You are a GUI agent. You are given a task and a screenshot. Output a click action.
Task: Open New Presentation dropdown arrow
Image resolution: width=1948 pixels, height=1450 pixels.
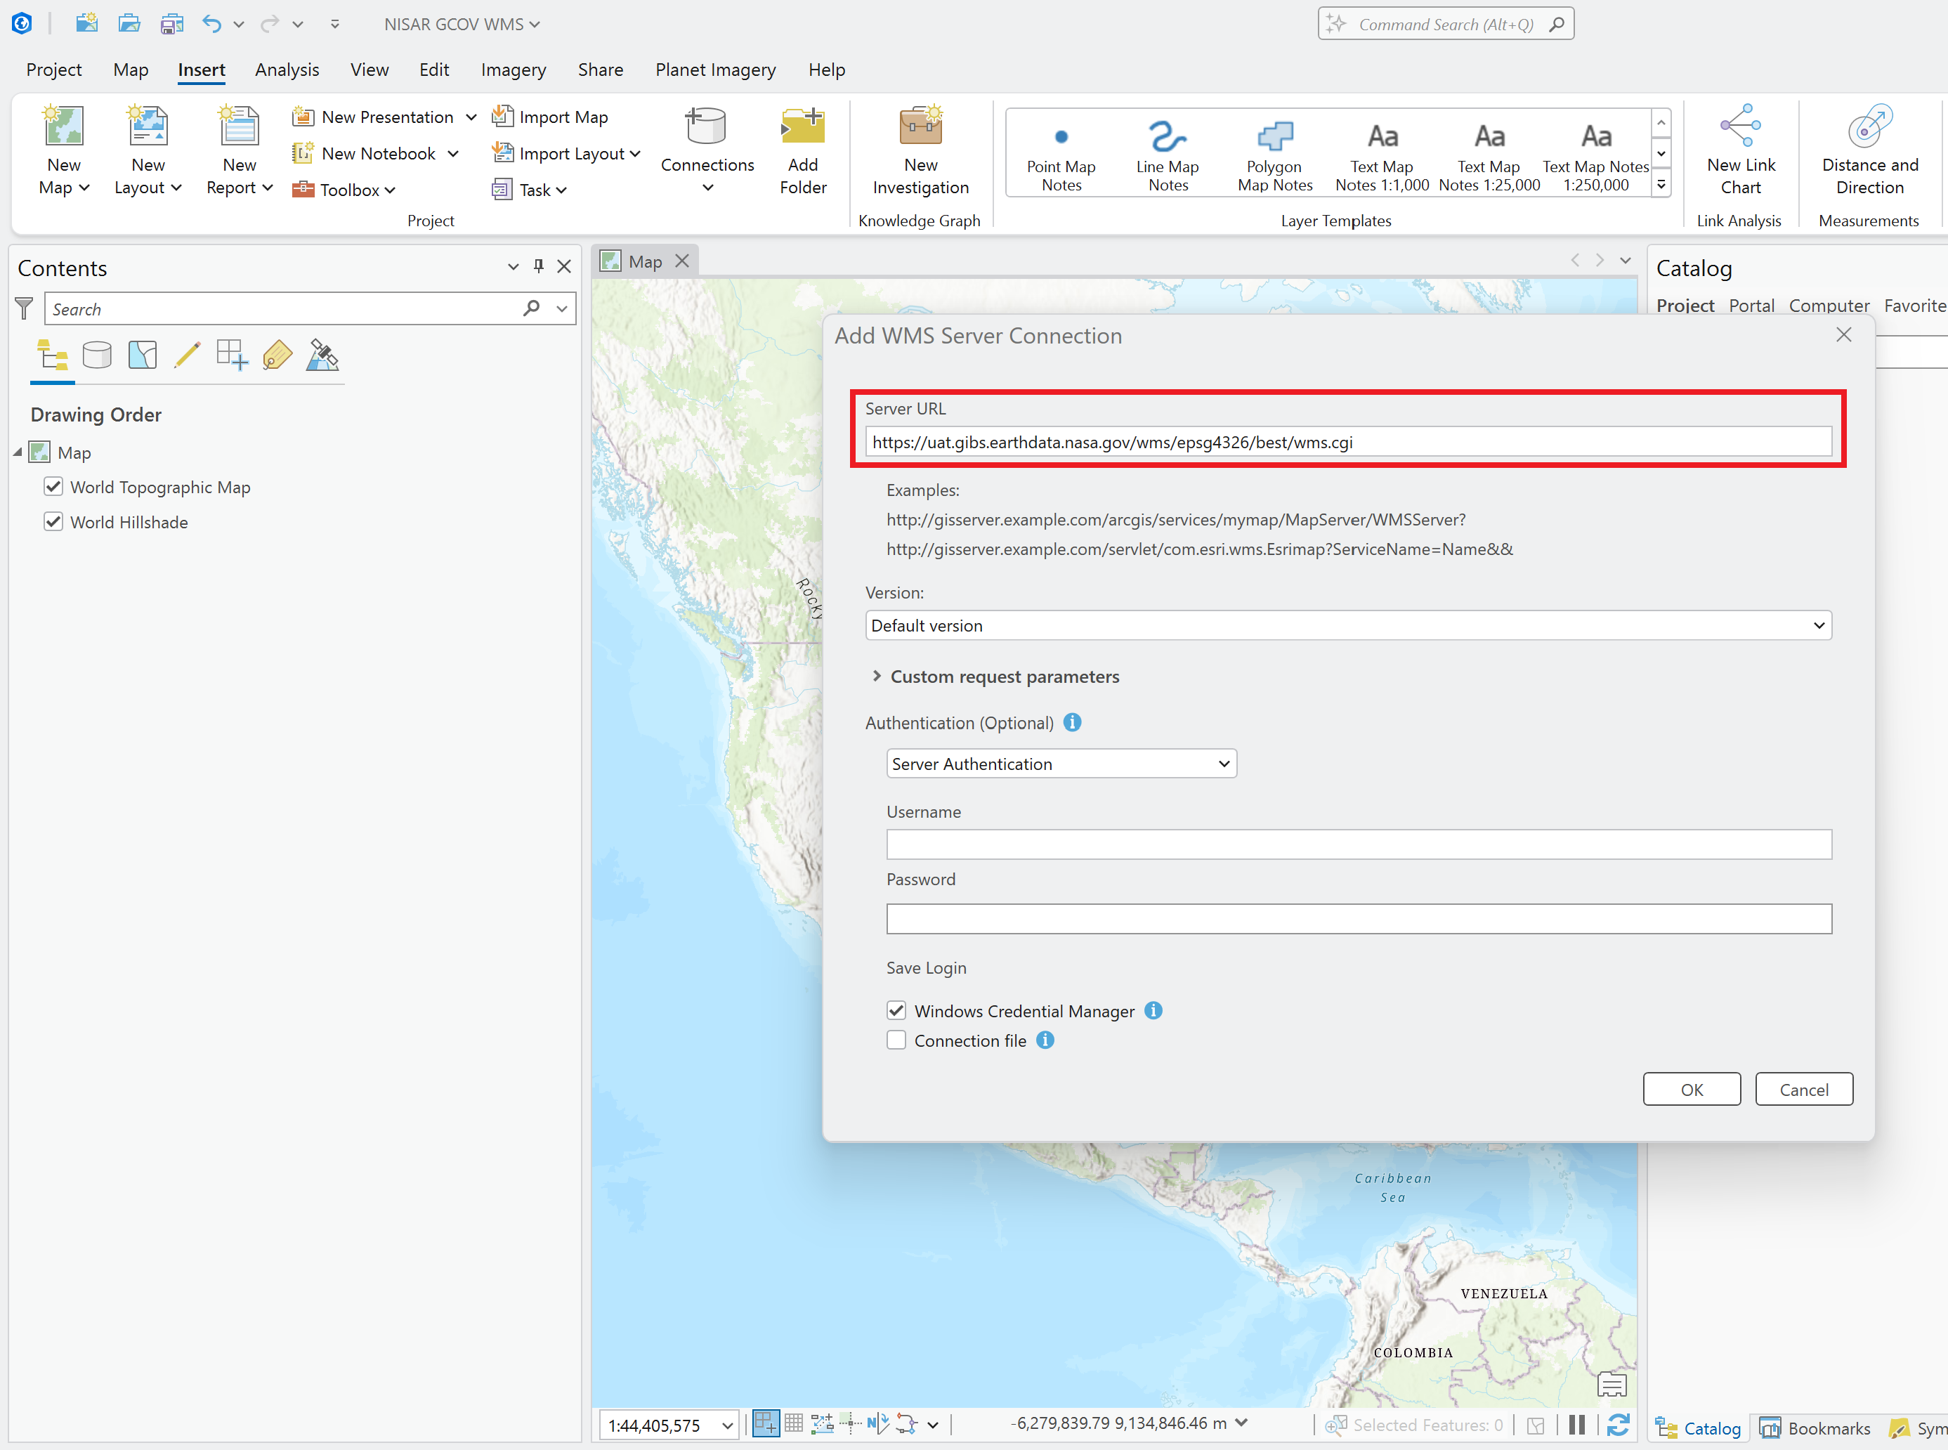coord(471,117)
